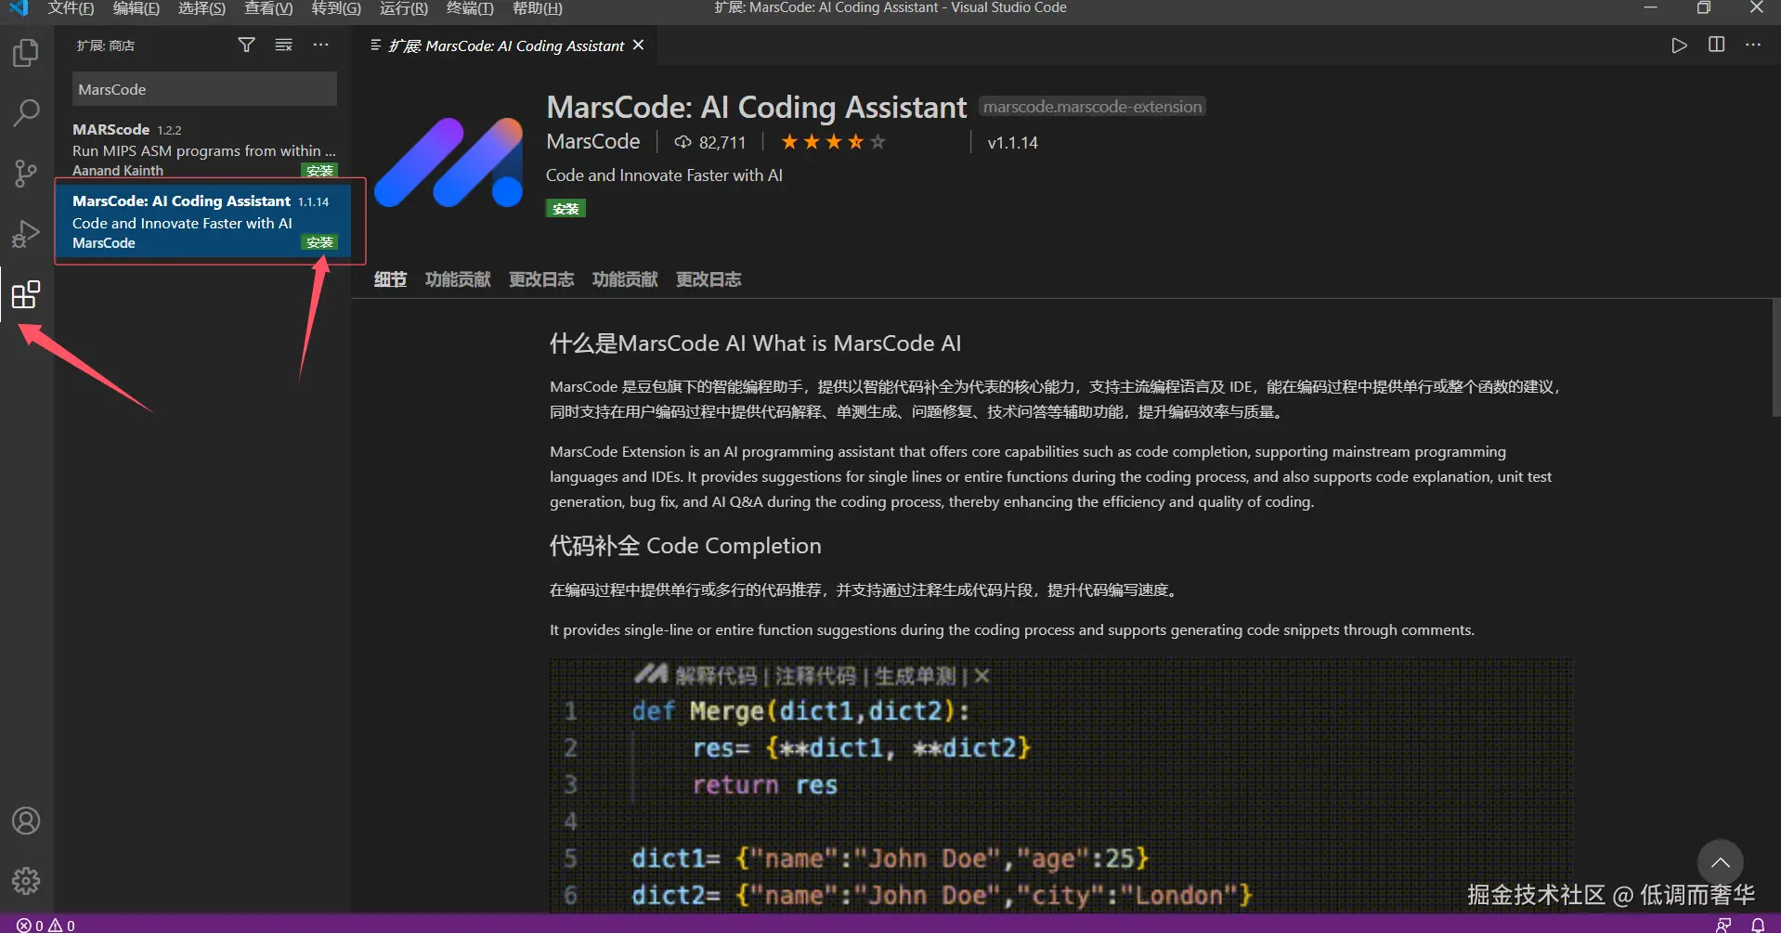This screenshot has height=933, width=1781.
Task: Click the MarsCode: AI Coding Assistant page title
Action: tap(757, 107)
